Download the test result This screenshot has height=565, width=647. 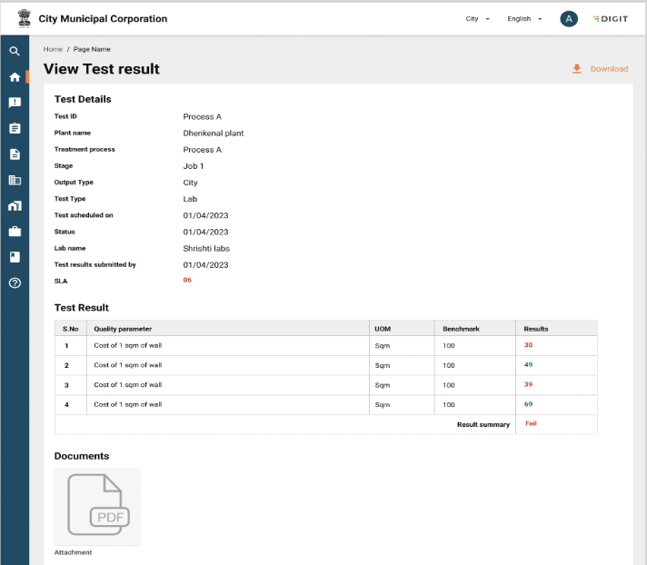(x=601, y=69)
